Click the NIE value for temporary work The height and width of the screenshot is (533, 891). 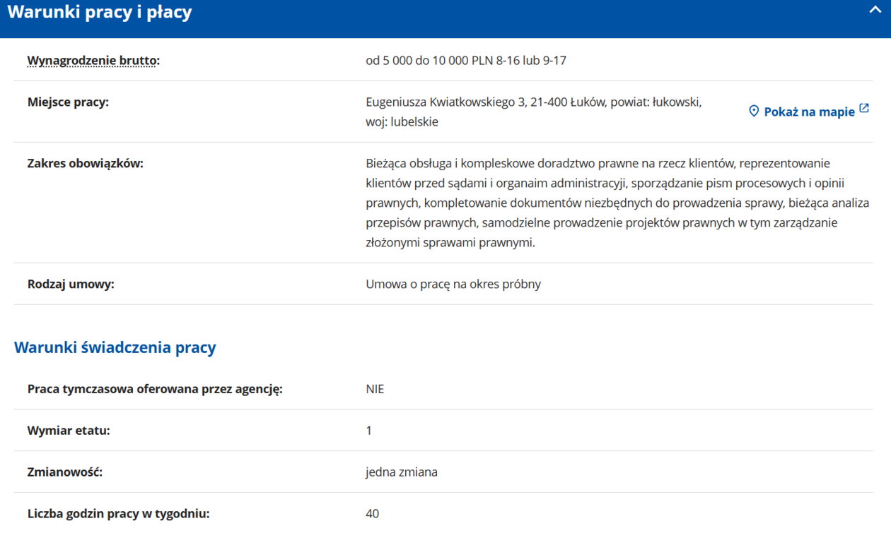pyautogui.click(x=375, y=389)
